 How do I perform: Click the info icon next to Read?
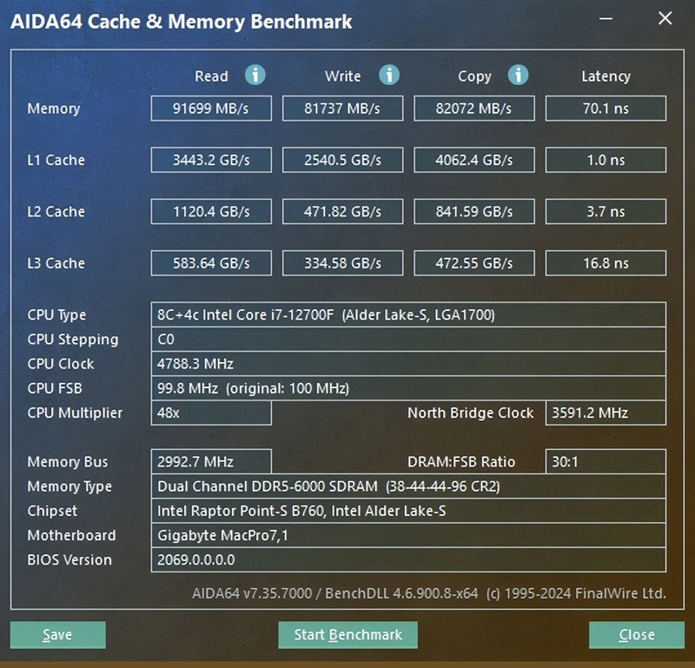pos(255,76)
